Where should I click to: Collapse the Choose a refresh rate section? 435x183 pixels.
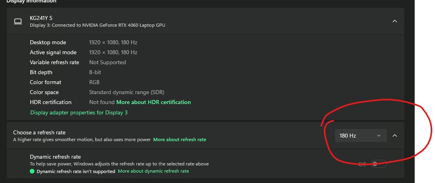click(x=394, y=136)
